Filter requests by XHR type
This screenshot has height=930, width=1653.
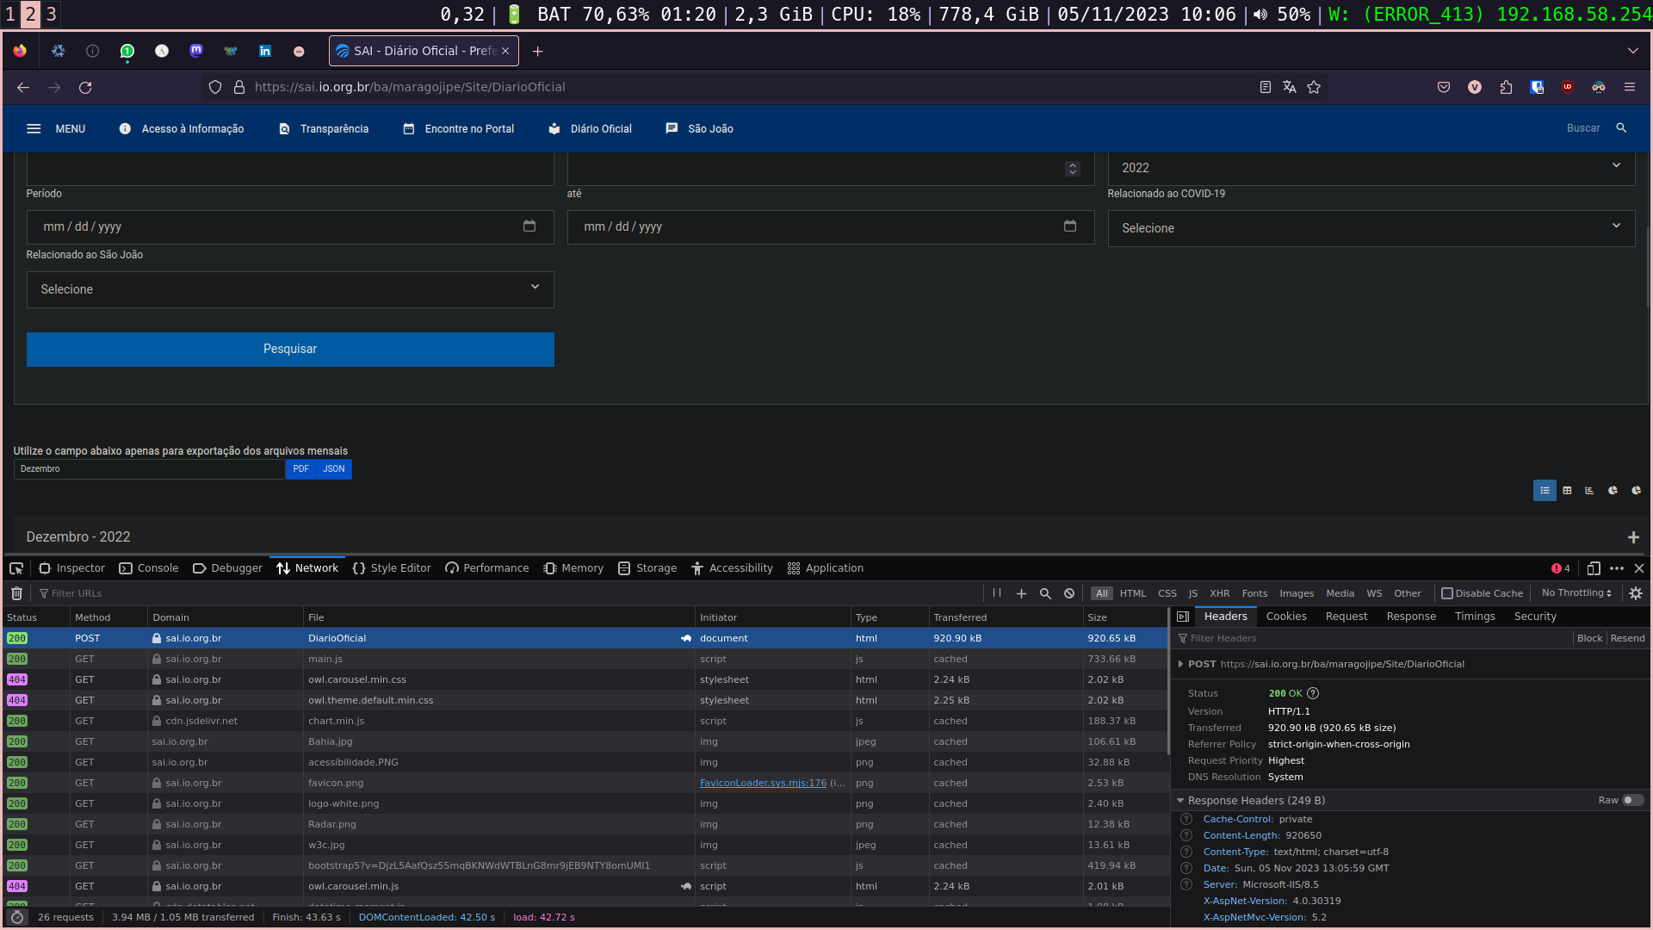1220,593
